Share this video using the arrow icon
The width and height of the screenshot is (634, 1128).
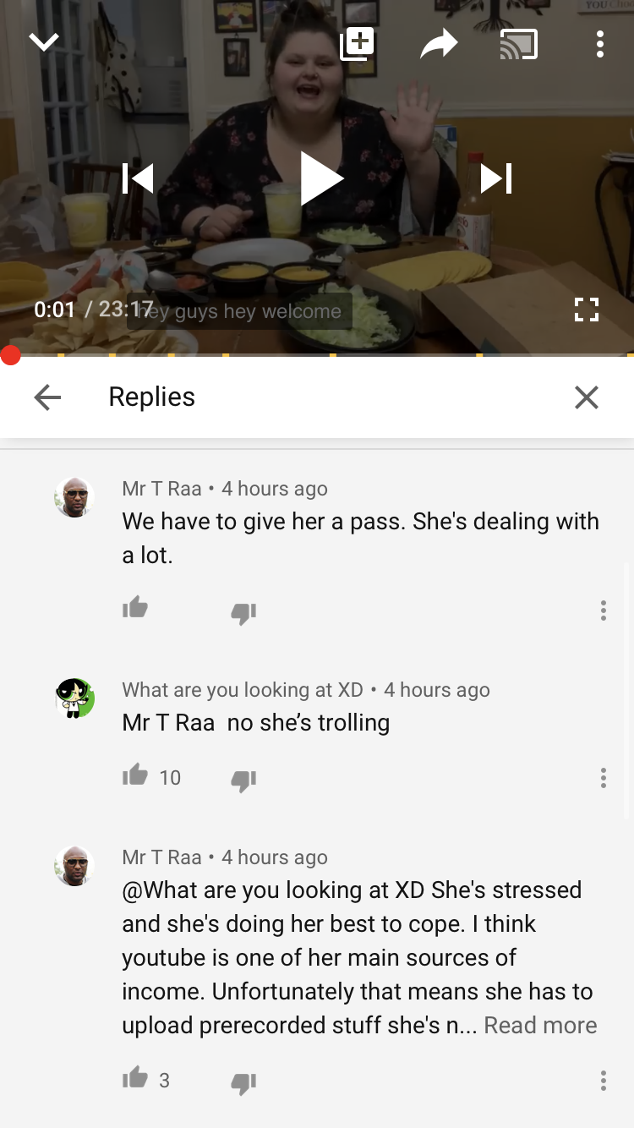(x=439, y=43)
